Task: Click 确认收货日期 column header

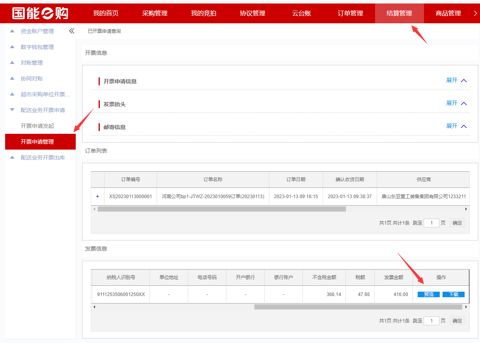Action: (350, 180)
